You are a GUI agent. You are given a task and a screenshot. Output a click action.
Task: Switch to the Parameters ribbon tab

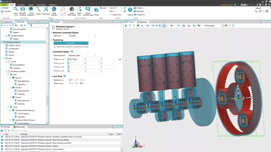pyautogui.click(x=53, y=5)
